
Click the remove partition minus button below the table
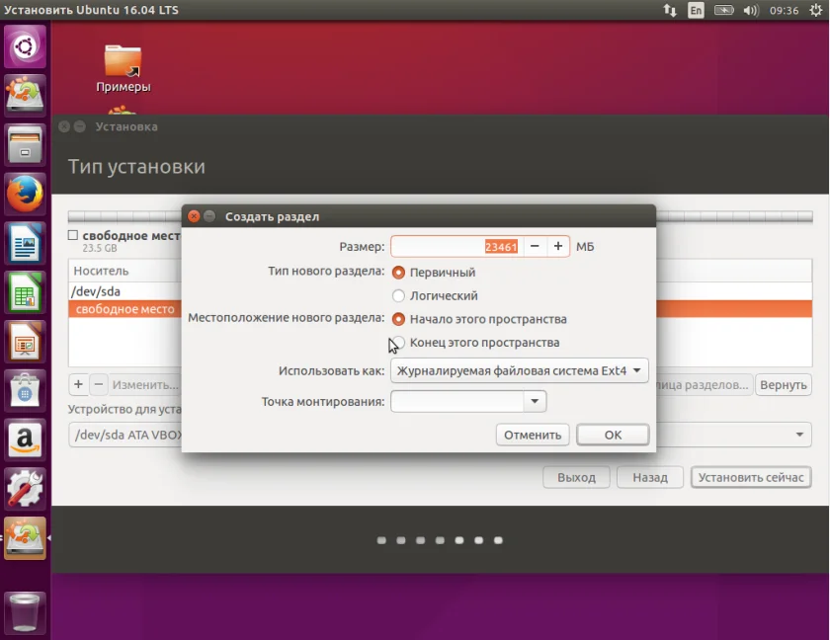(99, 384)
